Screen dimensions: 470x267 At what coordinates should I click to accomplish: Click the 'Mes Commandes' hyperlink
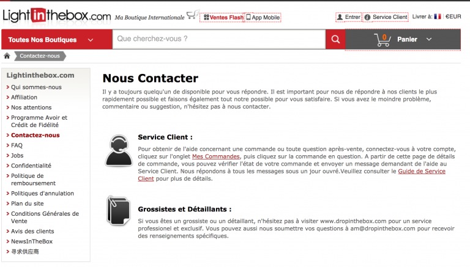(216, 156)
